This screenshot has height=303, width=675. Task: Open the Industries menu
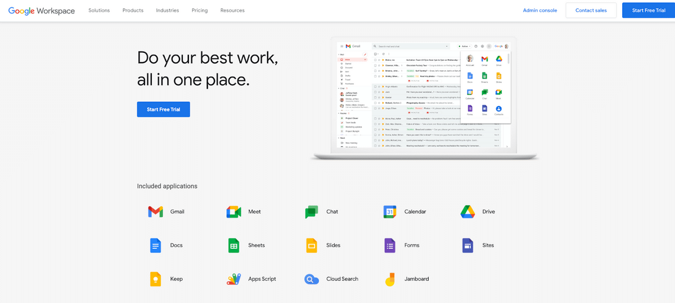pos(168,11)
